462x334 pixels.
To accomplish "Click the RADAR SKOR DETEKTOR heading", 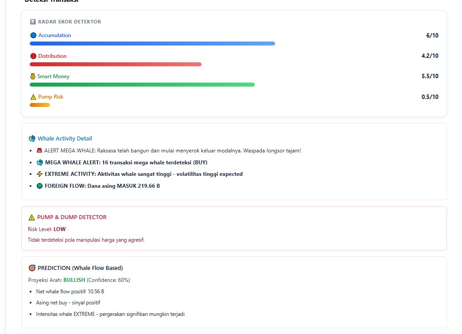I will (70, 22).
